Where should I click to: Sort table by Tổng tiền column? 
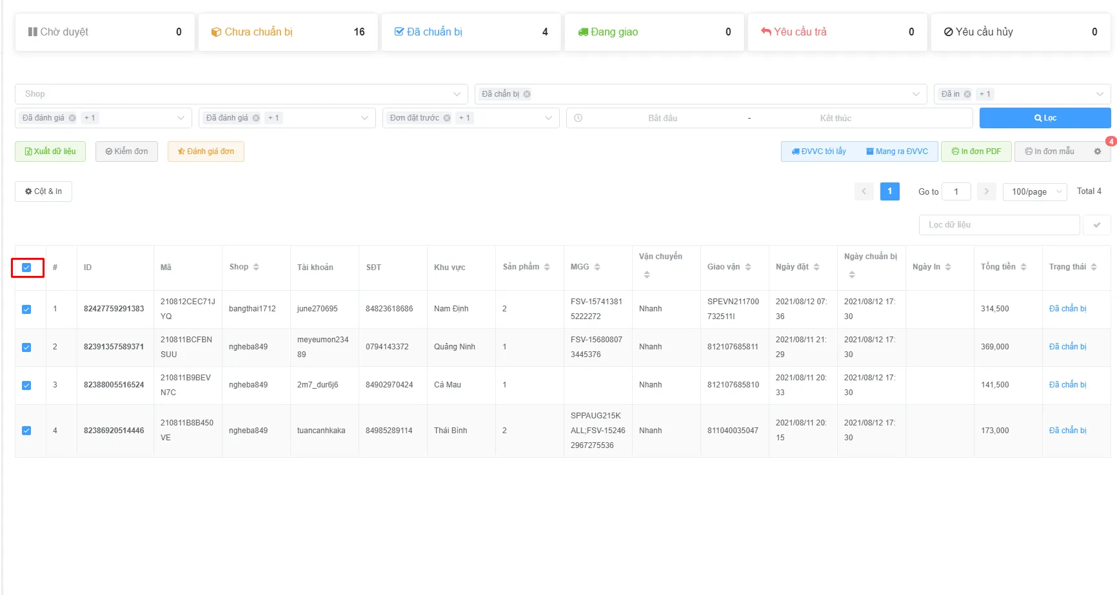pos(1023,267)
